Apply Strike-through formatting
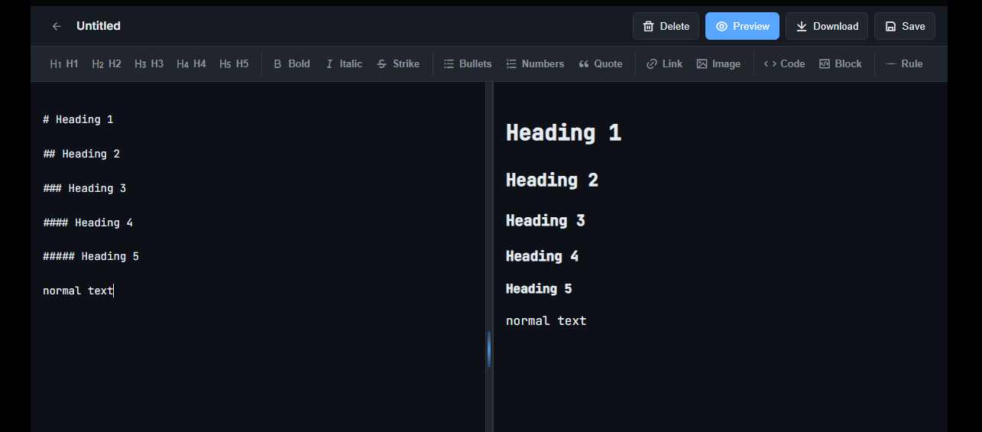 397,64
